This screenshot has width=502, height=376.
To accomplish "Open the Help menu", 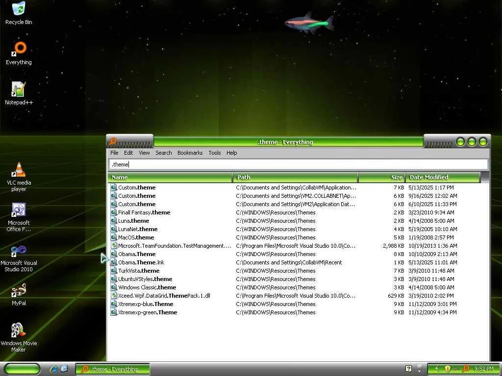I will [231, 153].
